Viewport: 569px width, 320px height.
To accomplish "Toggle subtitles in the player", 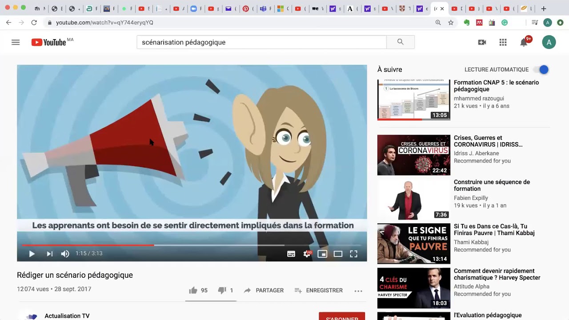I will point(291,254).
